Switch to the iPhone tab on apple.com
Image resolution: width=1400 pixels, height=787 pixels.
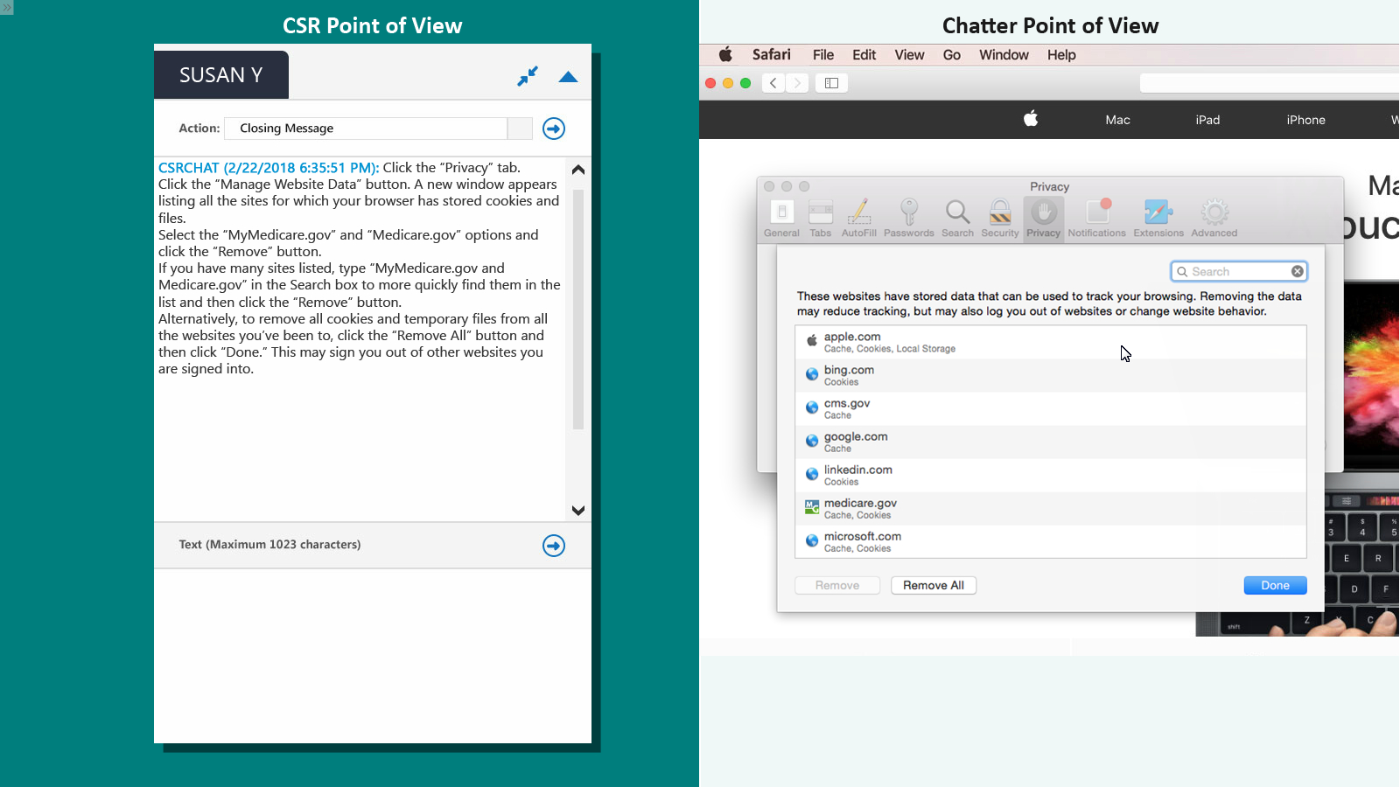point(1305,120)
